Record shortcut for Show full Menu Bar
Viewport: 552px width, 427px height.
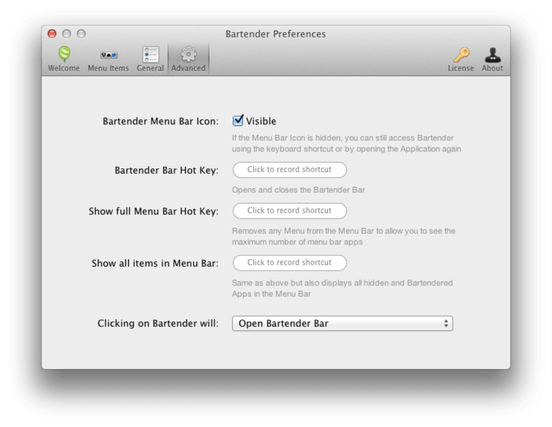coord(290,211)
